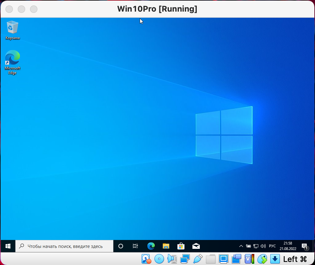Click the battery power tray icon
Screen dimensions: 315x265
point(248,246)
